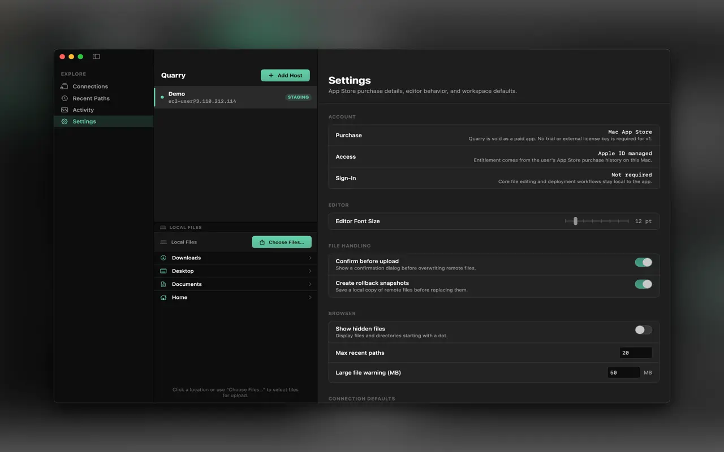Click the Sign-In account row label
Screen dimensions: 724x452
click(x=346, y=179)
